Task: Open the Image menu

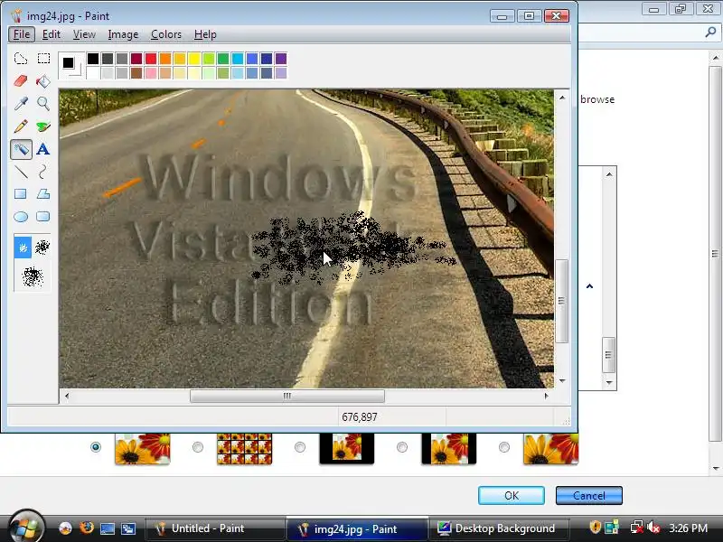Action: (x=123, y=34)
